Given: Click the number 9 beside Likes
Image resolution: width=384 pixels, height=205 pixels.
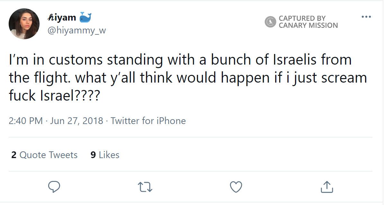Looking at the screenshot, I should coord(93,155).
